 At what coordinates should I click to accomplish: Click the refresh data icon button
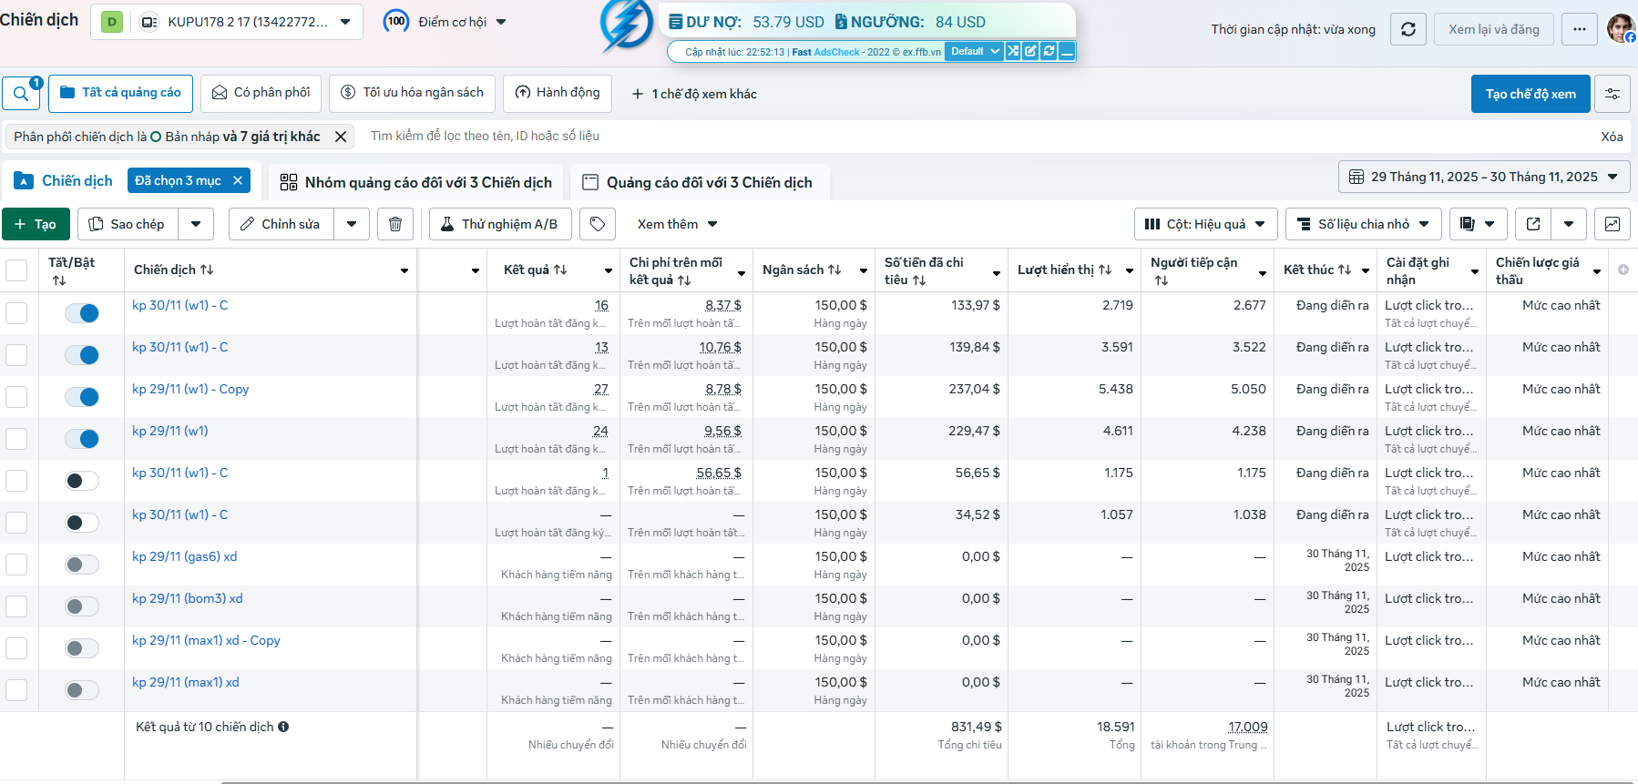(x=1408, y=29)
